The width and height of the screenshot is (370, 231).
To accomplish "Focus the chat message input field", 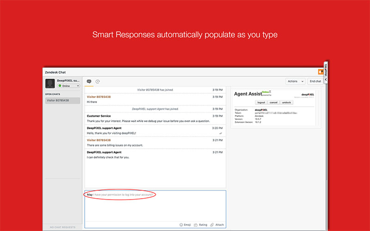I will [155, 206].
